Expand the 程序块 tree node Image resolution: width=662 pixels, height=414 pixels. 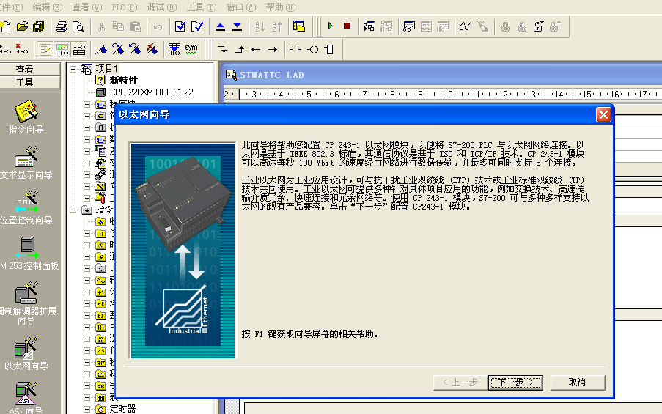tap(87, 104)
